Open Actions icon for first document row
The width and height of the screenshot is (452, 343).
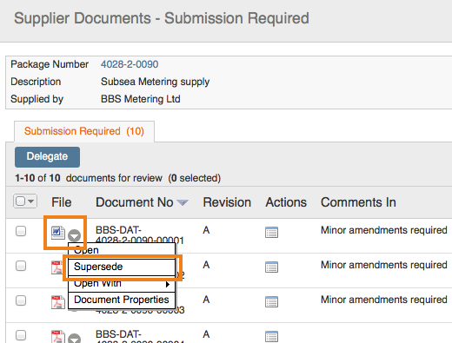pos(271,233)
